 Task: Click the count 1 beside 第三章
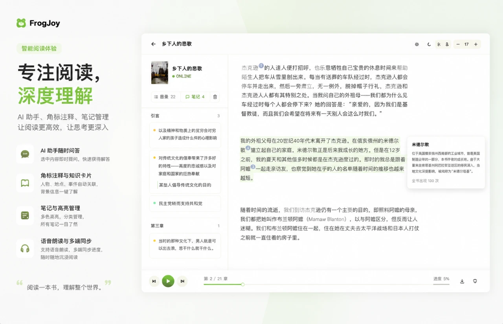(x=218, y=226)
